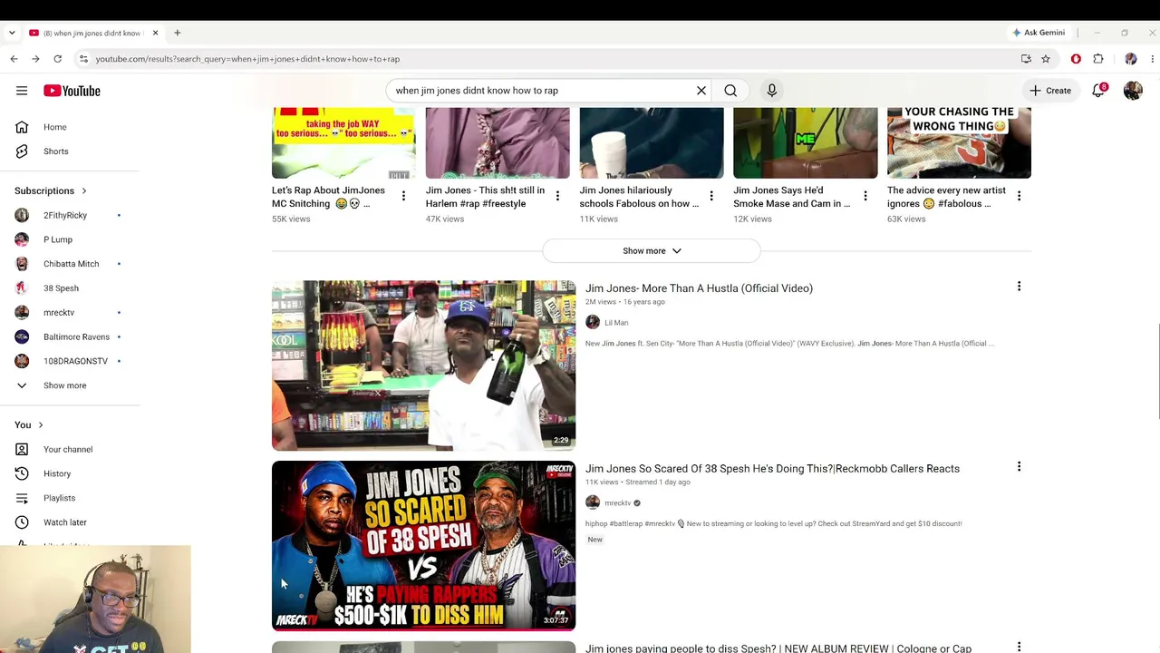
Task: Open 'YOUR CHASING THE WRONG THING' short thumbnail
Action: 959,143
